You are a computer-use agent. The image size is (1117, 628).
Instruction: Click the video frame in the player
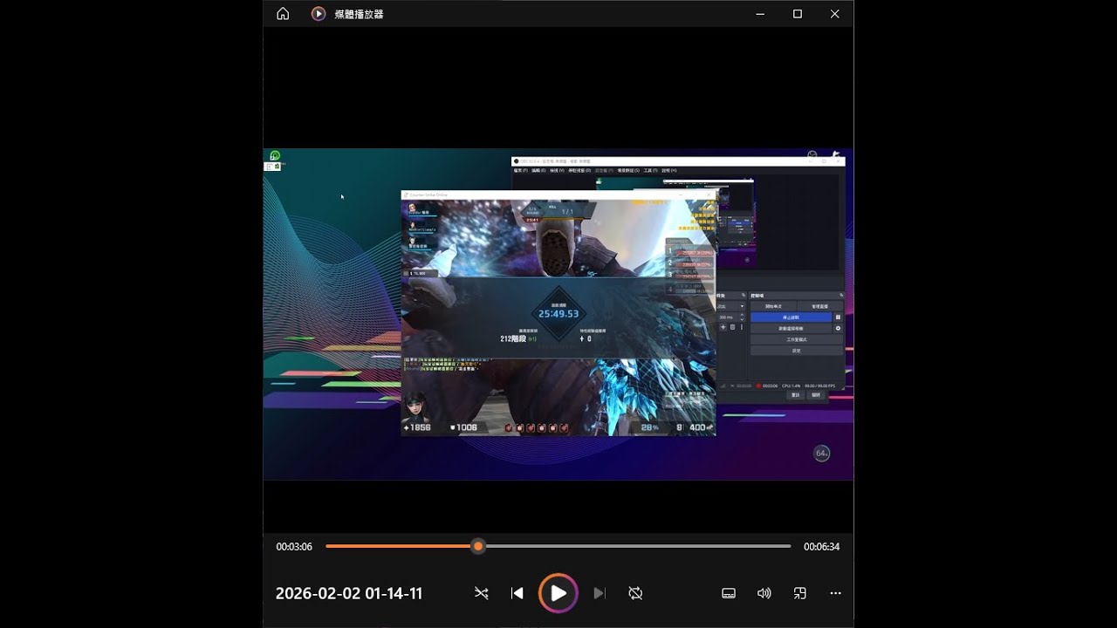[558, 314]
